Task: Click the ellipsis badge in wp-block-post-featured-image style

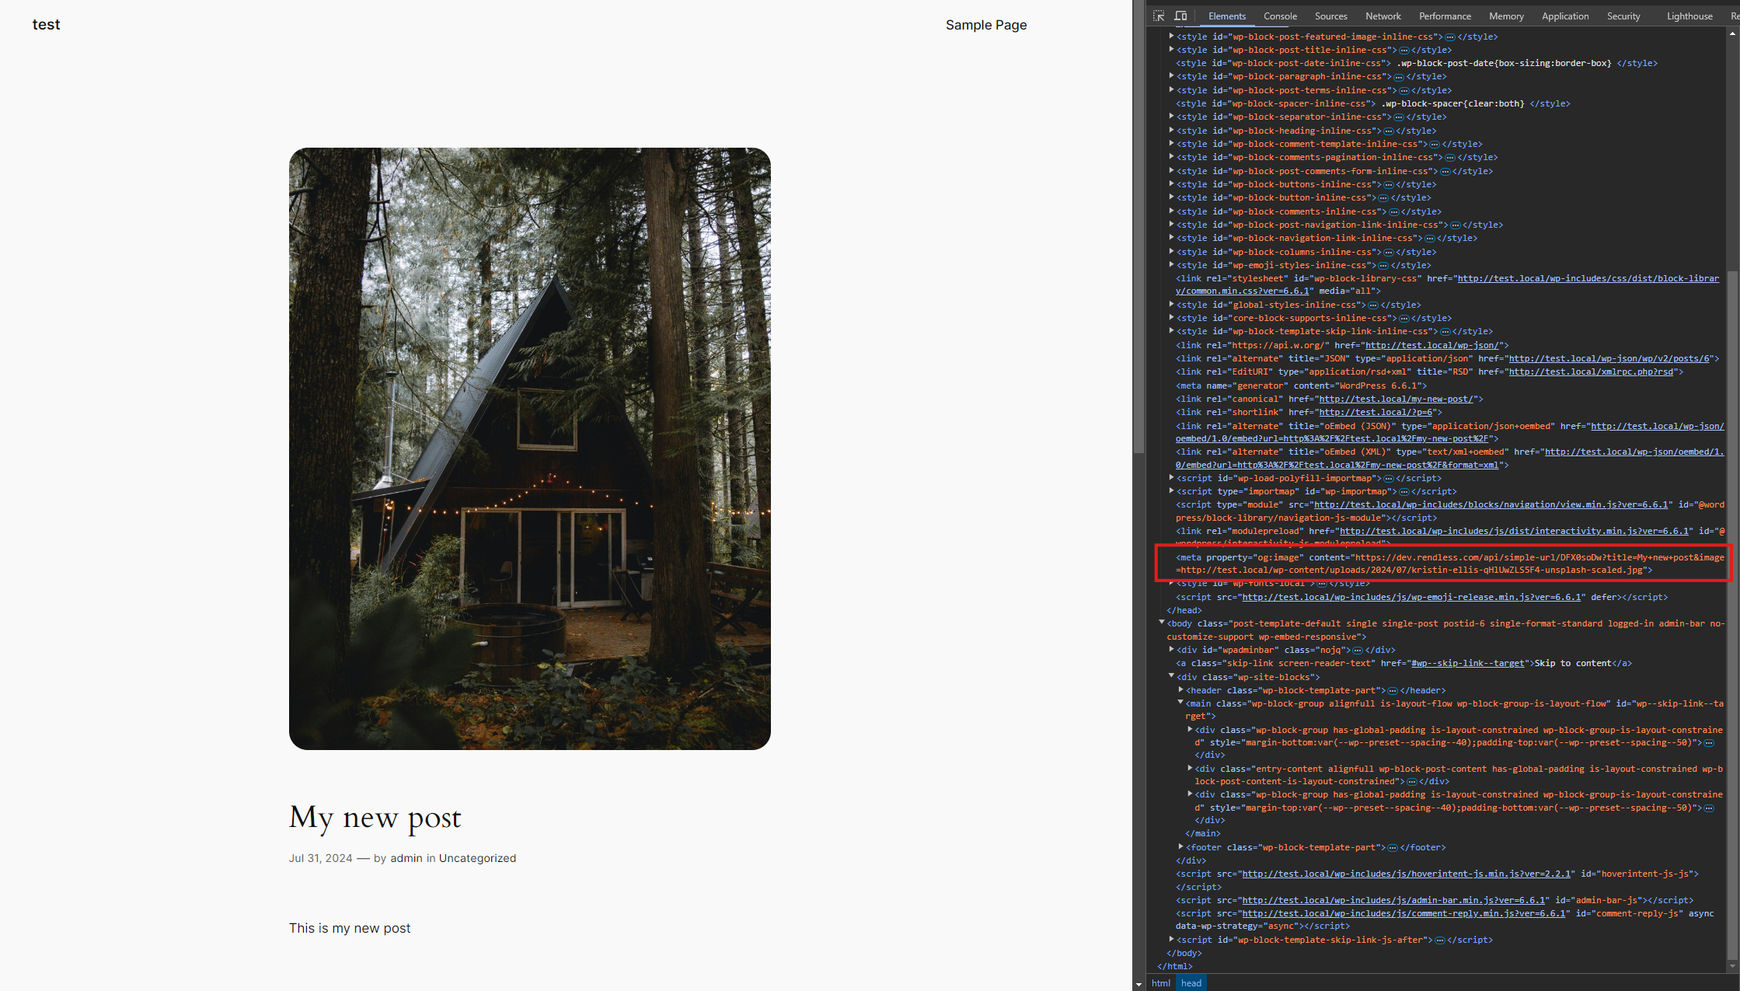Action: click(1449, 37)
